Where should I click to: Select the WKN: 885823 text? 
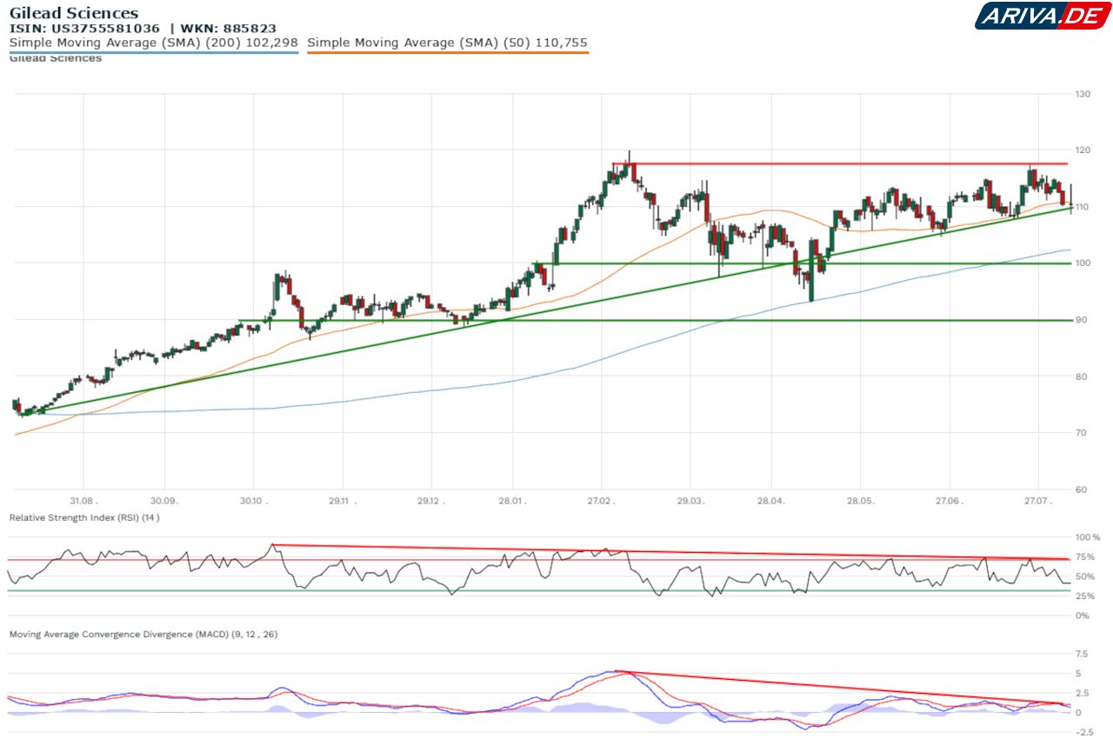click(229, 28)
